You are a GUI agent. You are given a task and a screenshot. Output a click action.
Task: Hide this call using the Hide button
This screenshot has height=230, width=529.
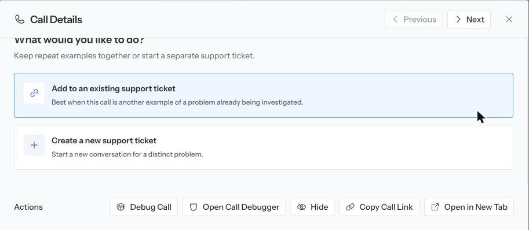(312, 207)
